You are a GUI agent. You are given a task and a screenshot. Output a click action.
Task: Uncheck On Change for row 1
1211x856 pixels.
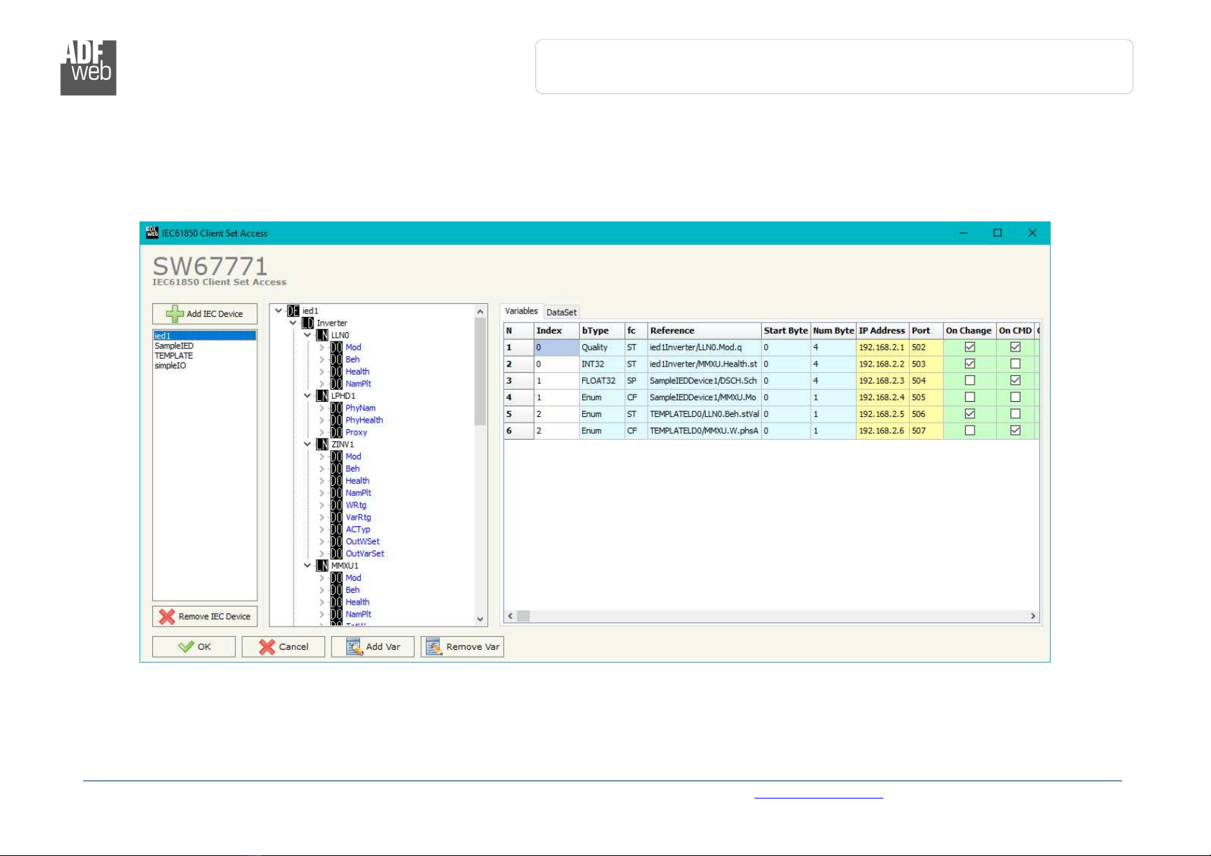tap(970, 347)
